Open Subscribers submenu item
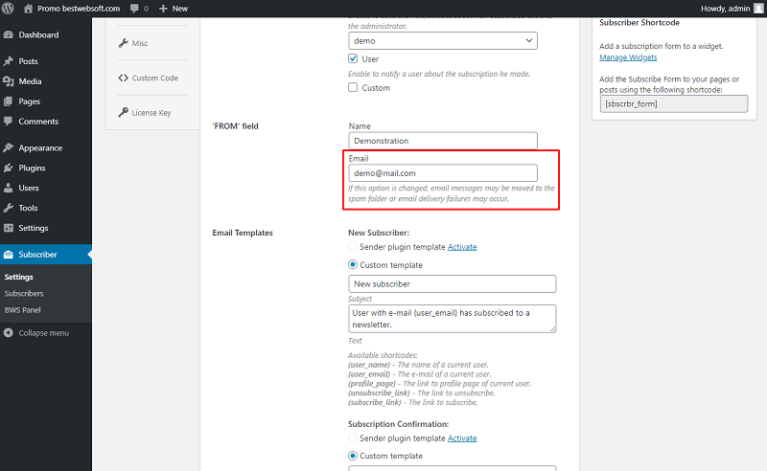 coord(24,293)
